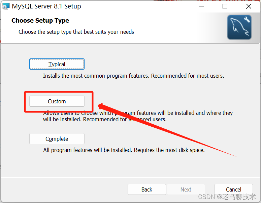This screenshot has height=203, width=261.
Task: Cancel the MySQL Server setup
Action: pyautogui.click(x=233, y=189)
